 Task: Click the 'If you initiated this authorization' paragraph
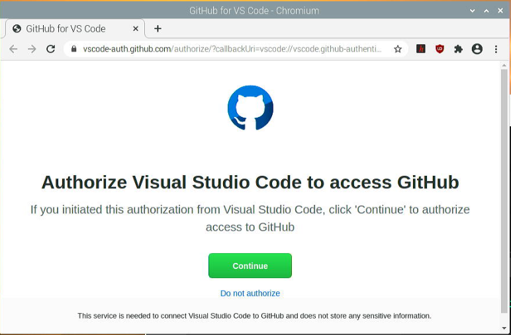[x=250, y=218]
